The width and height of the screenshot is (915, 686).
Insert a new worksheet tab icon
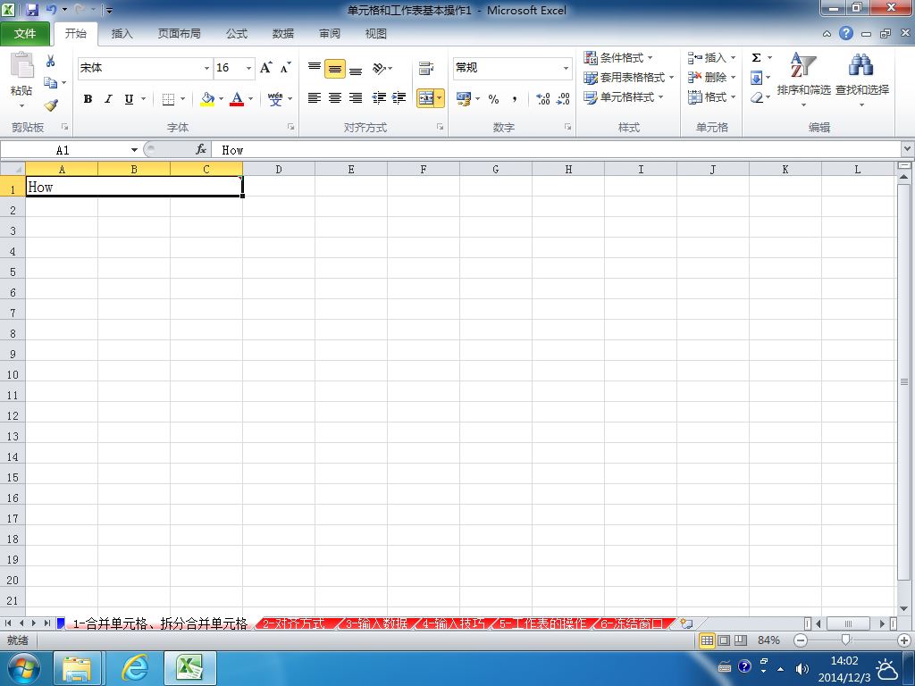pyautogui.click(x=687, y=623)
